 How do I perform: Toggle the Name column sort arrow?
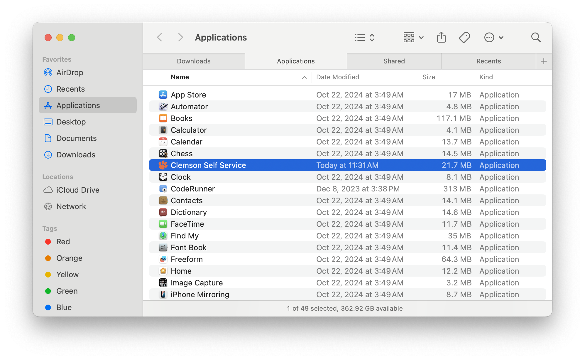(x=304, y=77)
